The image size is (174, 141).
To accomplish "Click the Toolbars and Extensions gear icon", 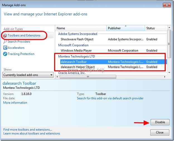I will click(5, 35).
